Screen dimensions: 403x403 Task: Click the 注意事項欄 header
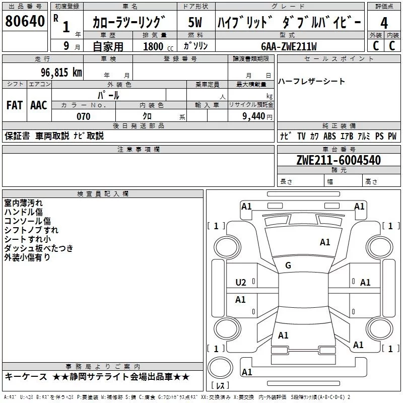[x=138, y=149]
